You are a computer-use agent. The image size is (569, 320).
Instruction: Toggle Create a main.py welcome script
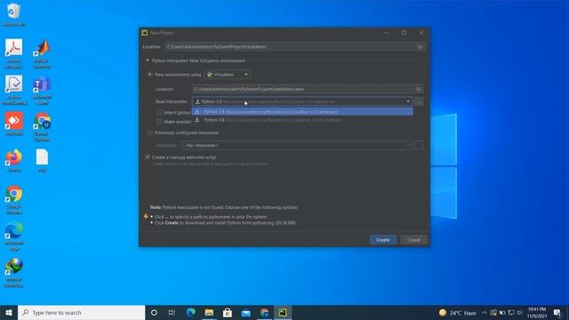(148, 157)
